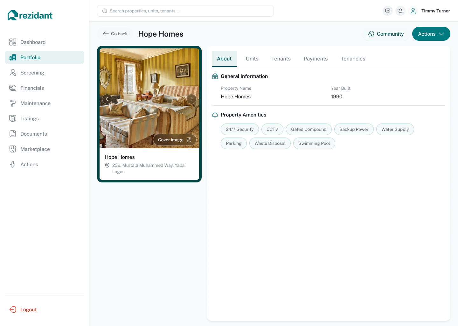Click the Community button label
458x326 pixels.
click(x=390, y=34)
